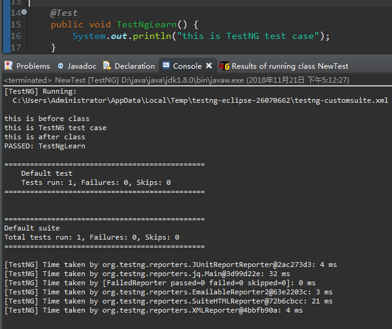
Task: Click line number 16 in the gutter
Action: coord(16,36)
